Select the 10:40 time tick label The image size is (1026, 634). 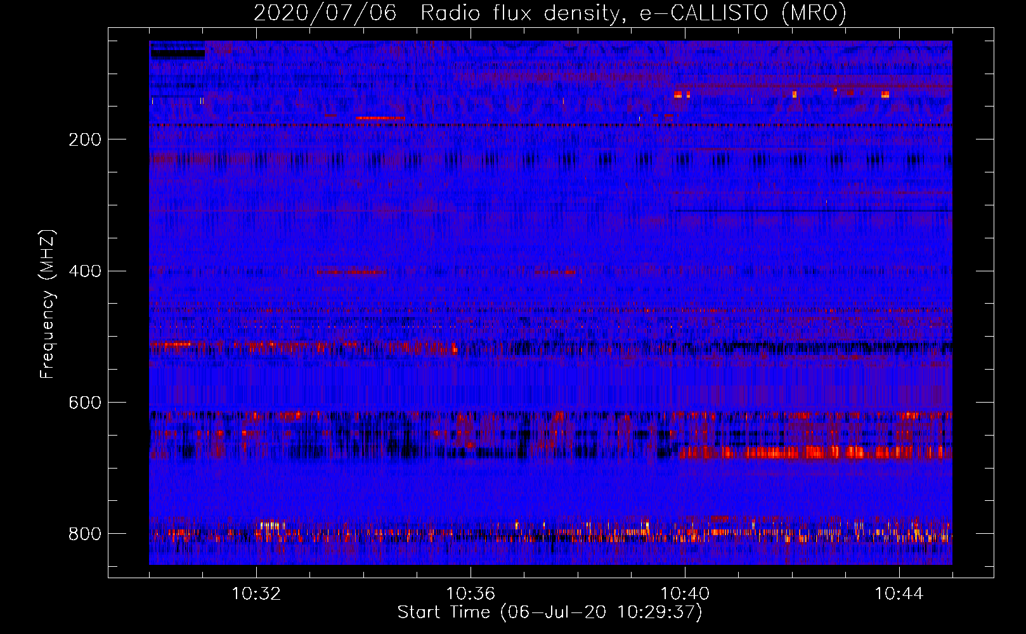pyautogui.click(x=685, y=593)
